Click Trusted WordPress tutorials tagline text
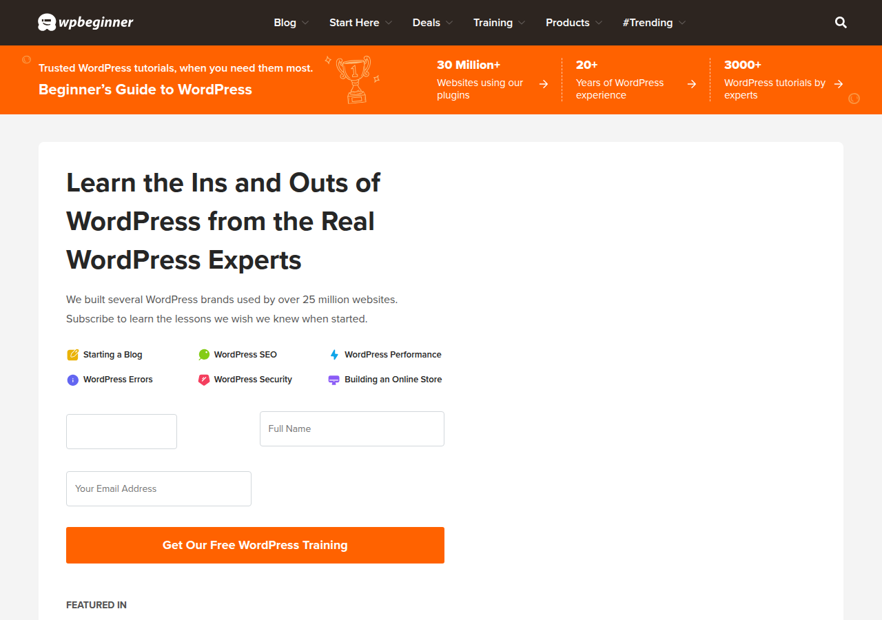Viewport: 882px width, 620px height. (176, 68)
